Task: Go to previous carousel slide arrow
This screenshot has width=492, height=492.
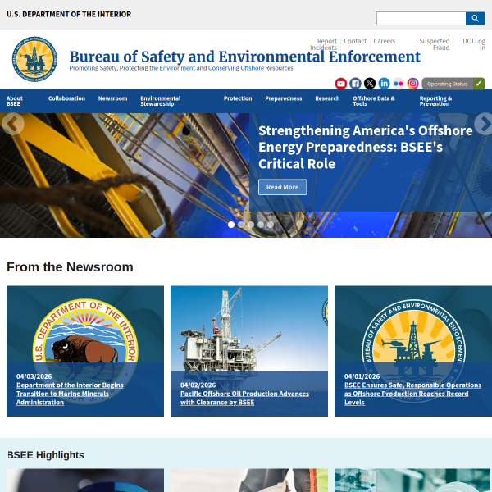Action: pyautogui.click(x=12, y=124)
